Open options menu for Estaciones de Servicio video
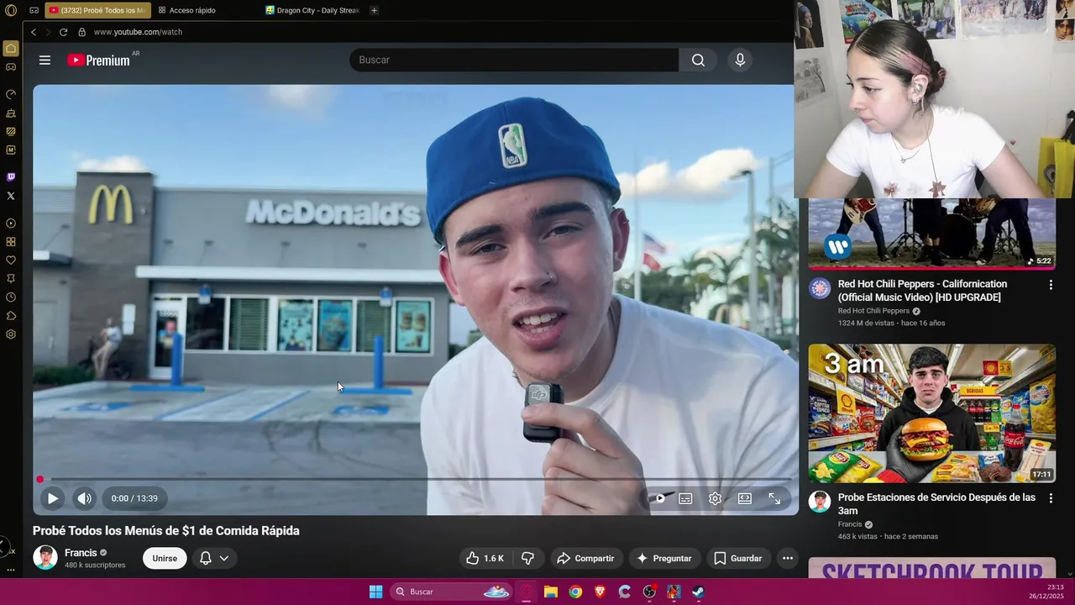Viewport: 1075px width, 605px height. coord(1050,499)
